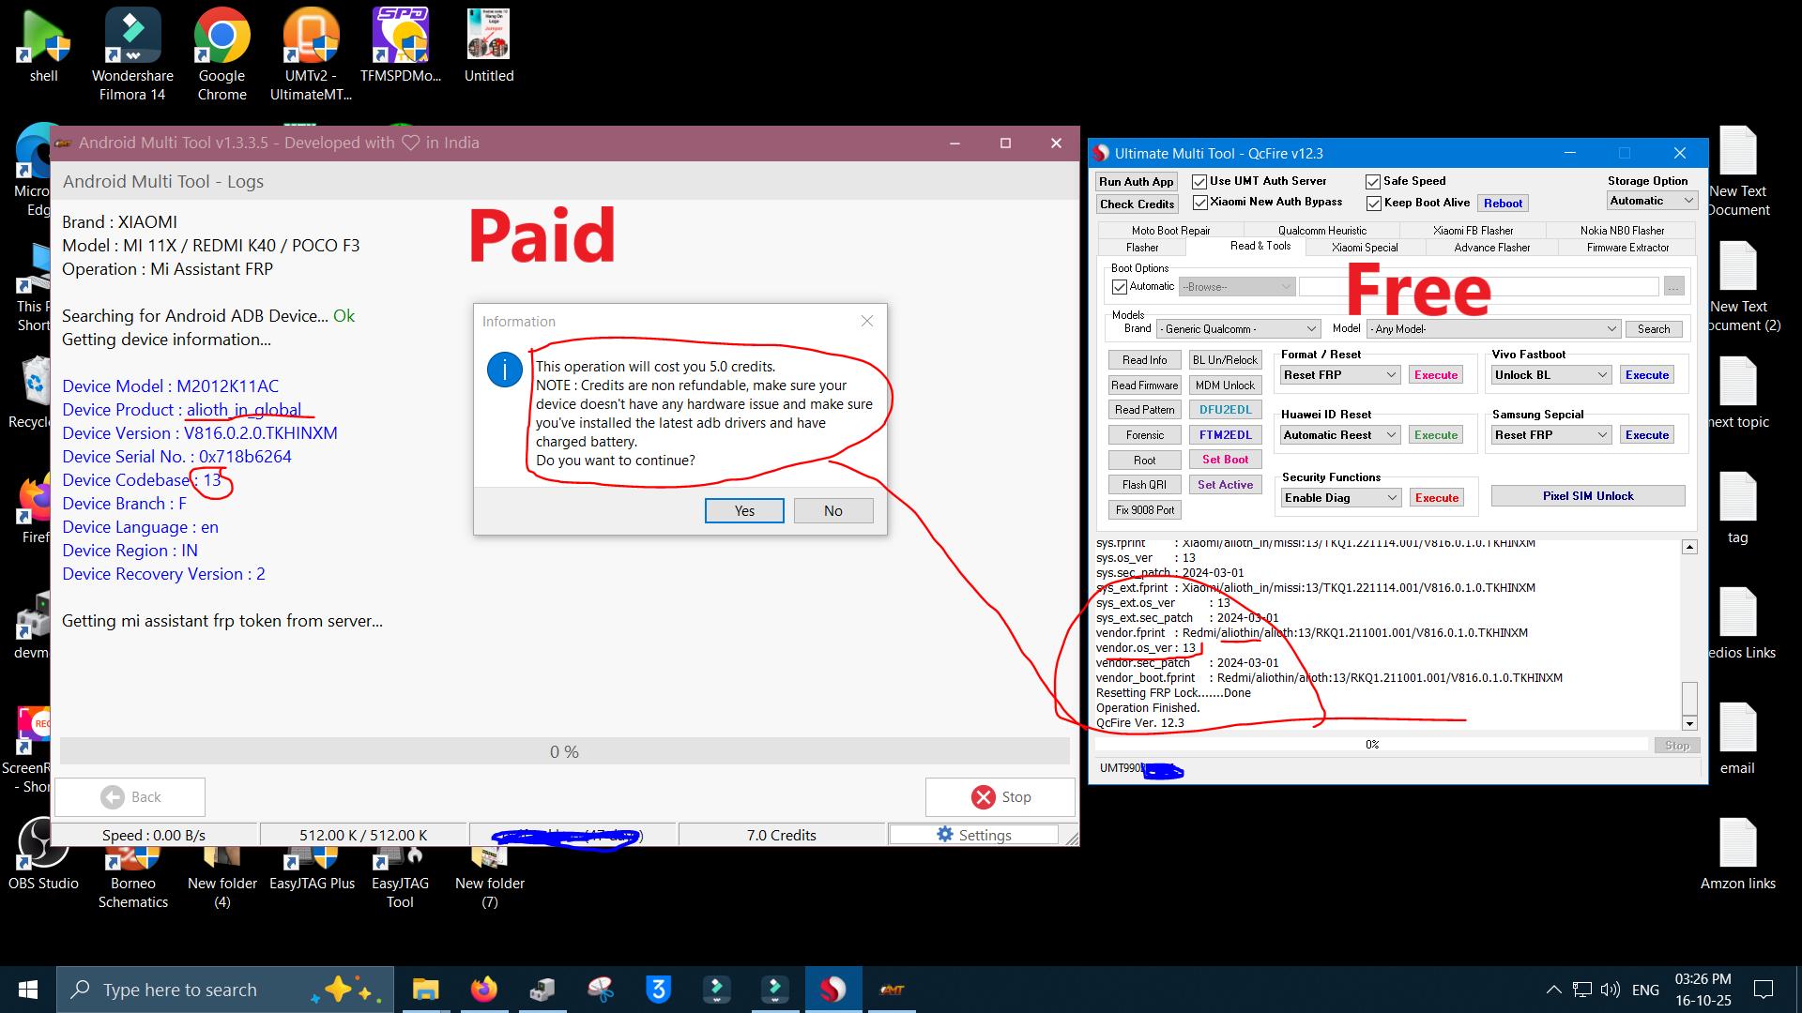Open the Flasher tab

coord(1141,248)
